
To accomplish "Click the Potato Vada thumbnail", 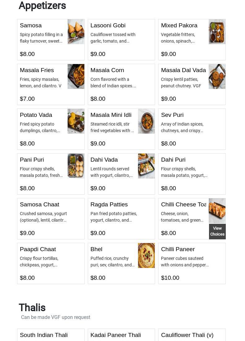I will (x=76, y=121).
